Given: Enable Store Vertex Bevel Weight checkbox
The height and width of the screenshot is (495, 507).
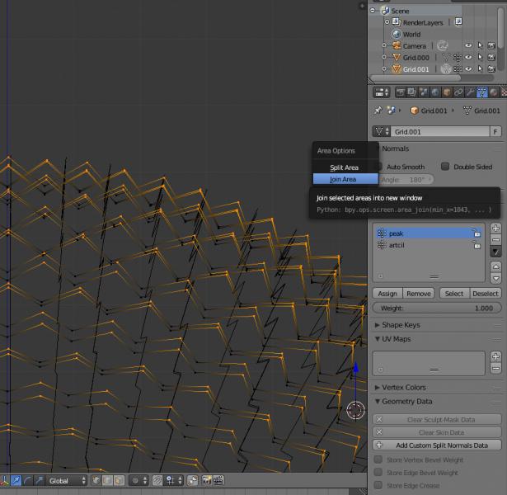Looking at the screenshot, I should (x=379, y=460).
